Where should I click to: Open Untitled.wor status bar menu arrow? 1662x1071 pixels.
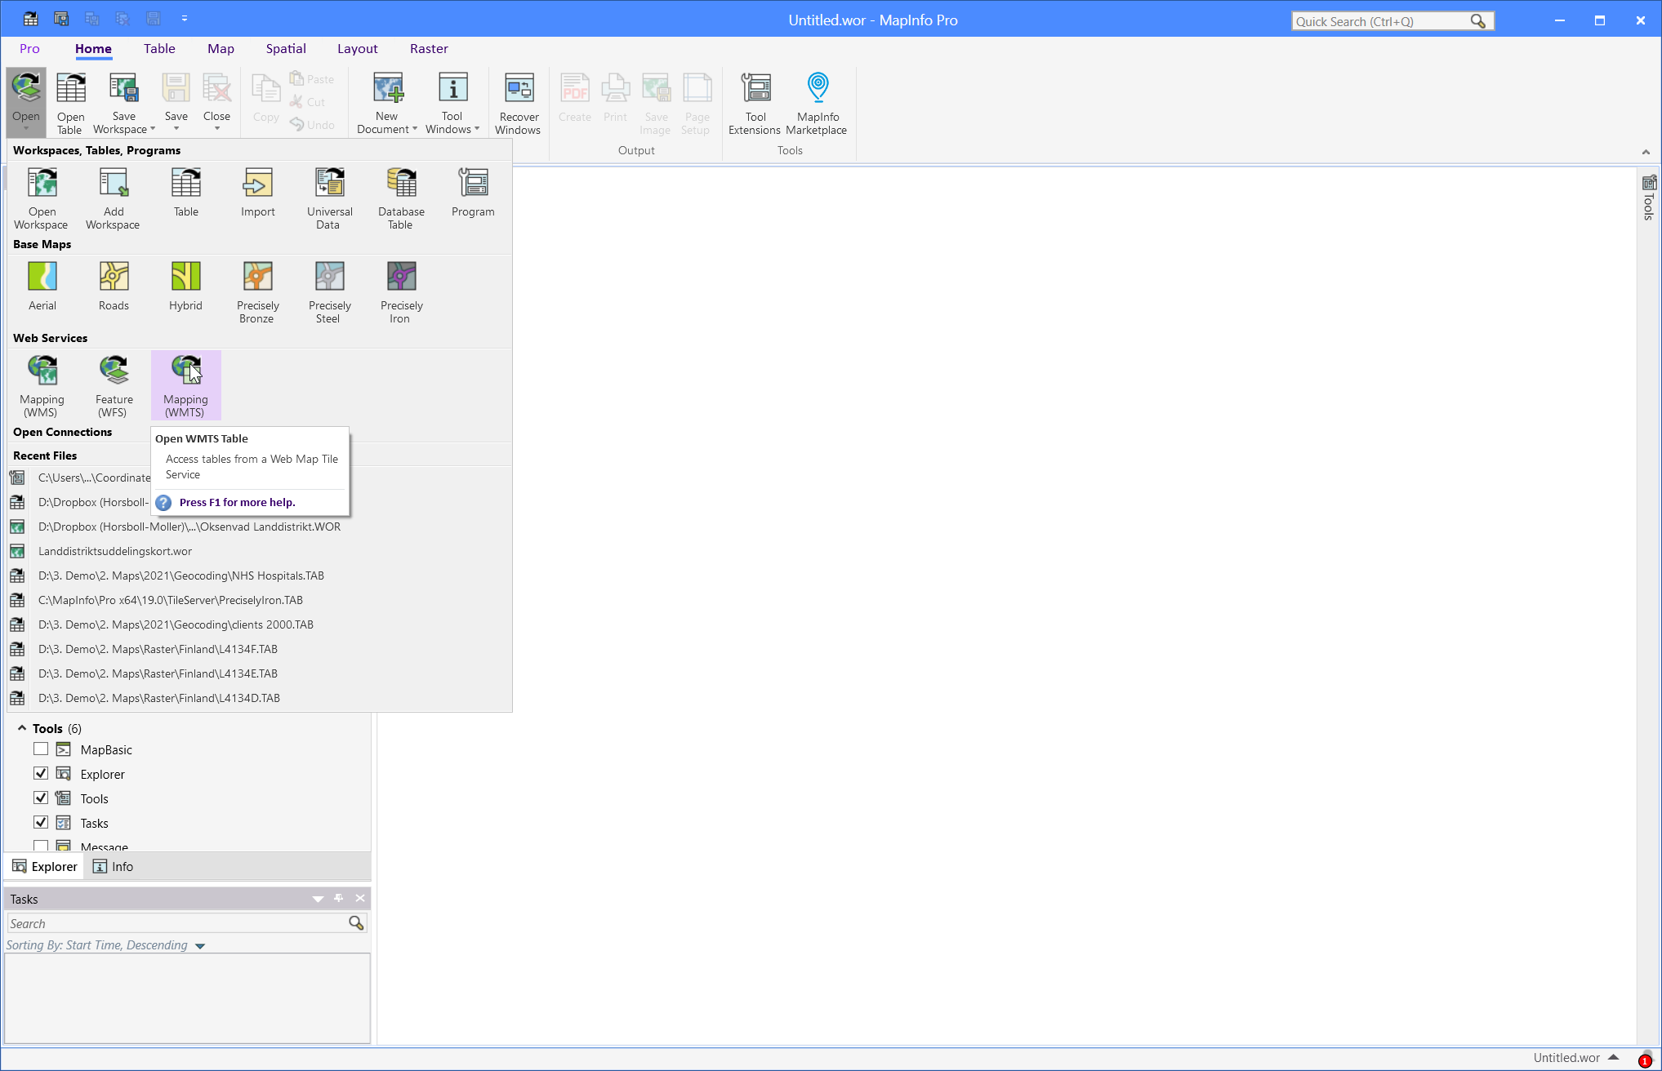(1613, 1057)
